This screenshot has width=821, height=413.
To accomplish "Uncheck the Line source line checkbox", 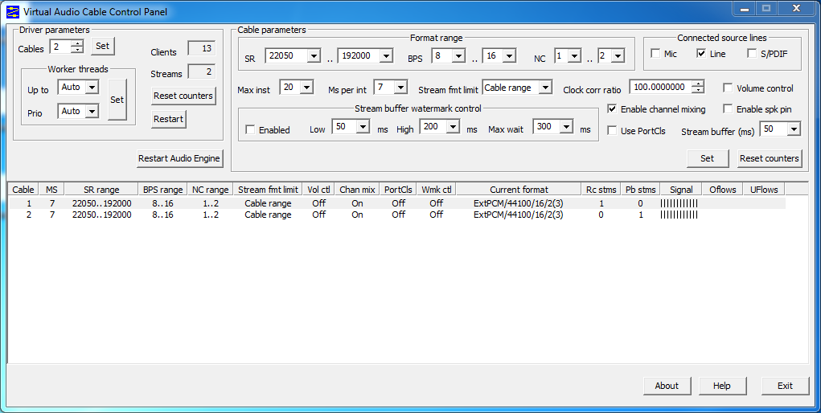I will pyautogui.click(x=701, y=53).
